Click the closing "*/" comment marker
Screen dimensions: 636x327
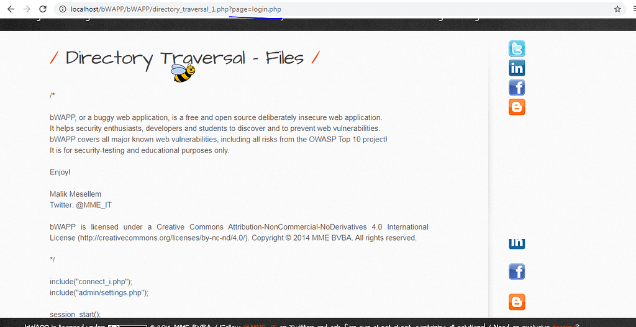point(52,259)
